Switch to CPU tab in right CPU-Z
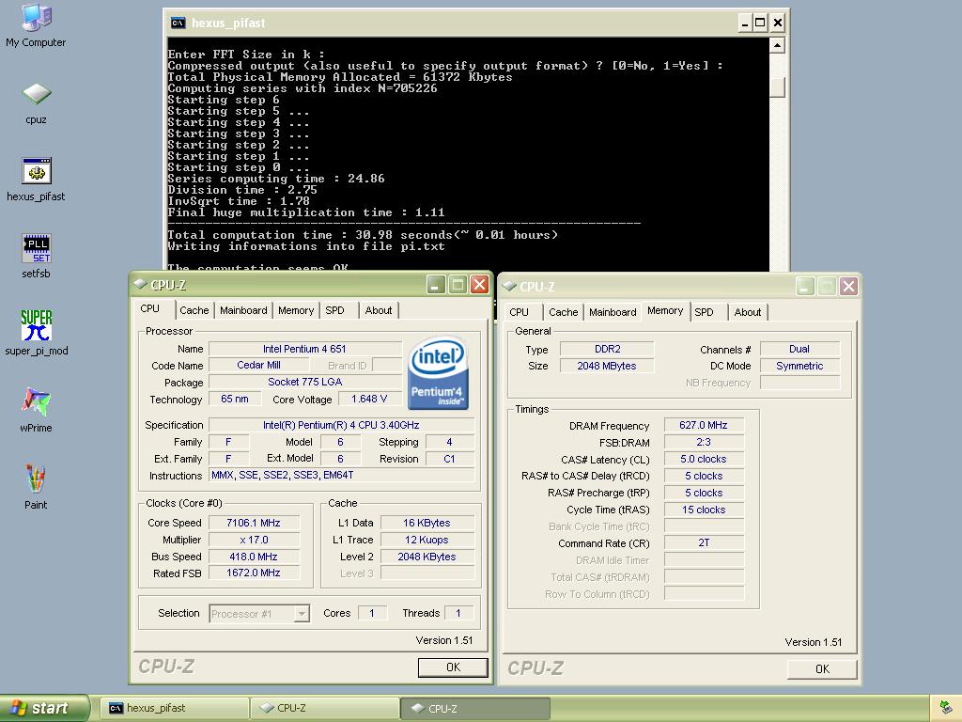Viewport: 962px width, 722px height. click(519, 312)
